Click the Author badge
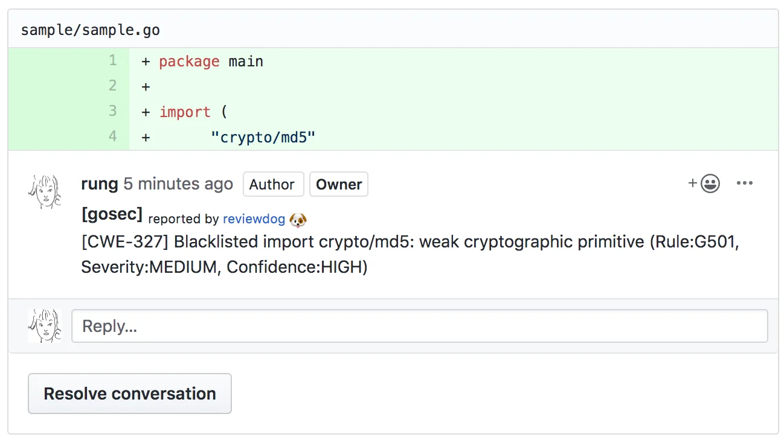Screen dimensions: 784x443 pos(273,184)
